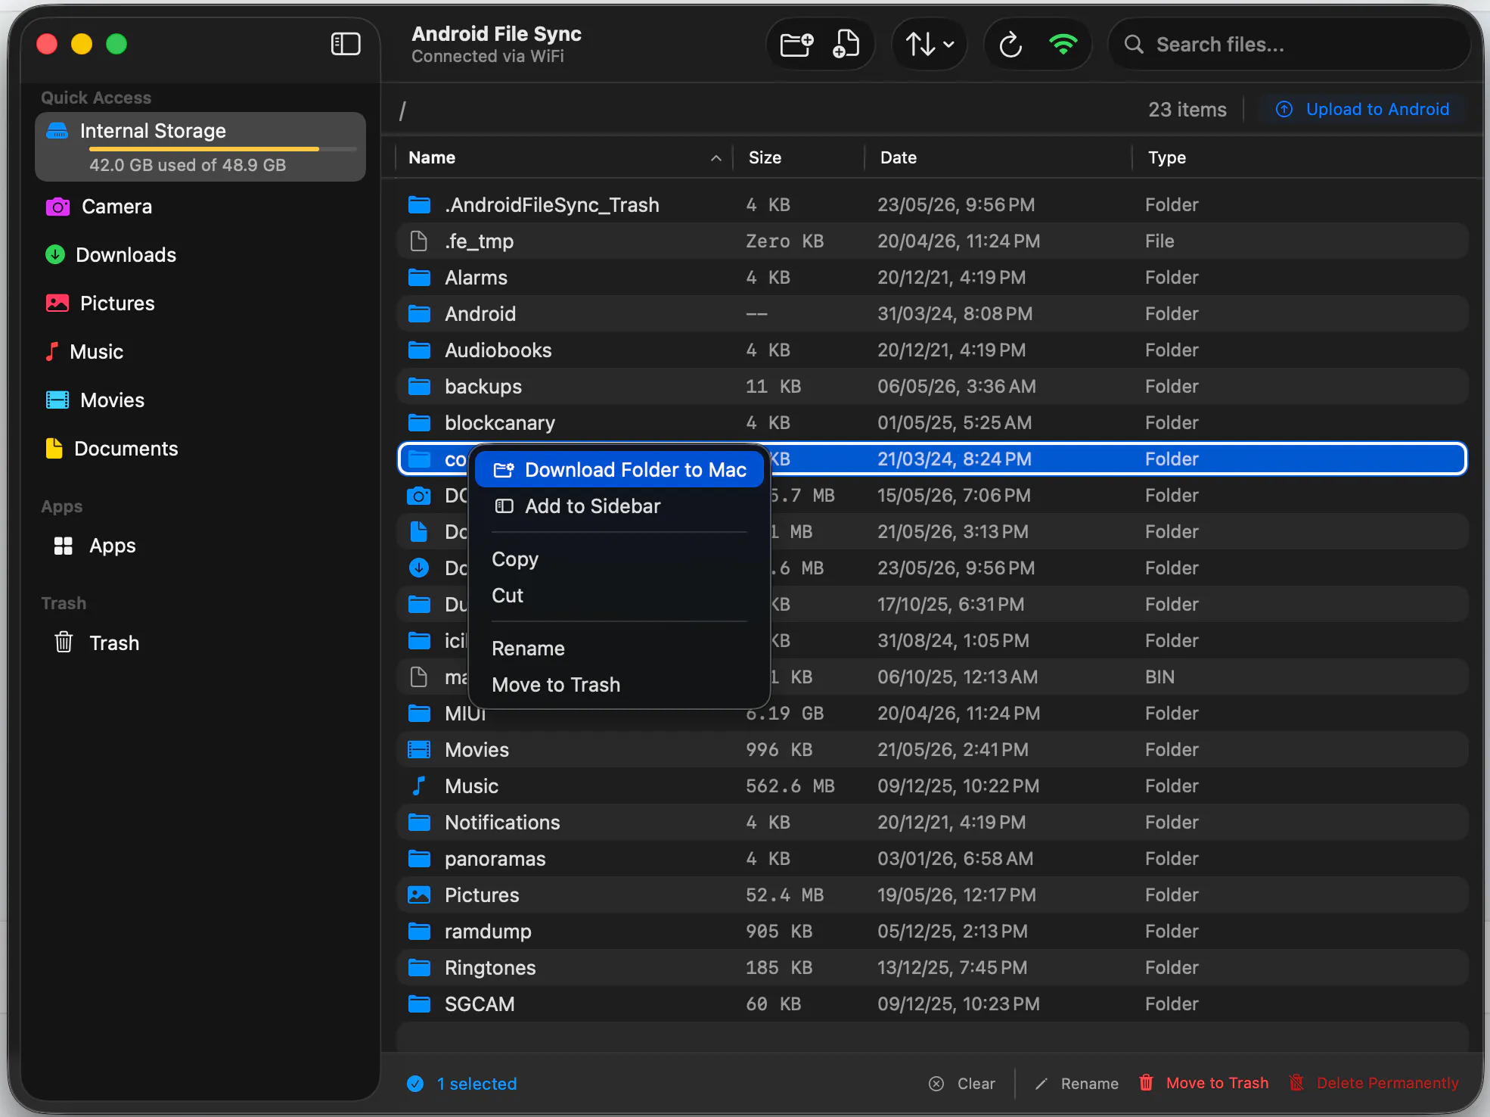
Task: Select the .AndroidFileSync_Trash folder row
Action: pos(932,205)
